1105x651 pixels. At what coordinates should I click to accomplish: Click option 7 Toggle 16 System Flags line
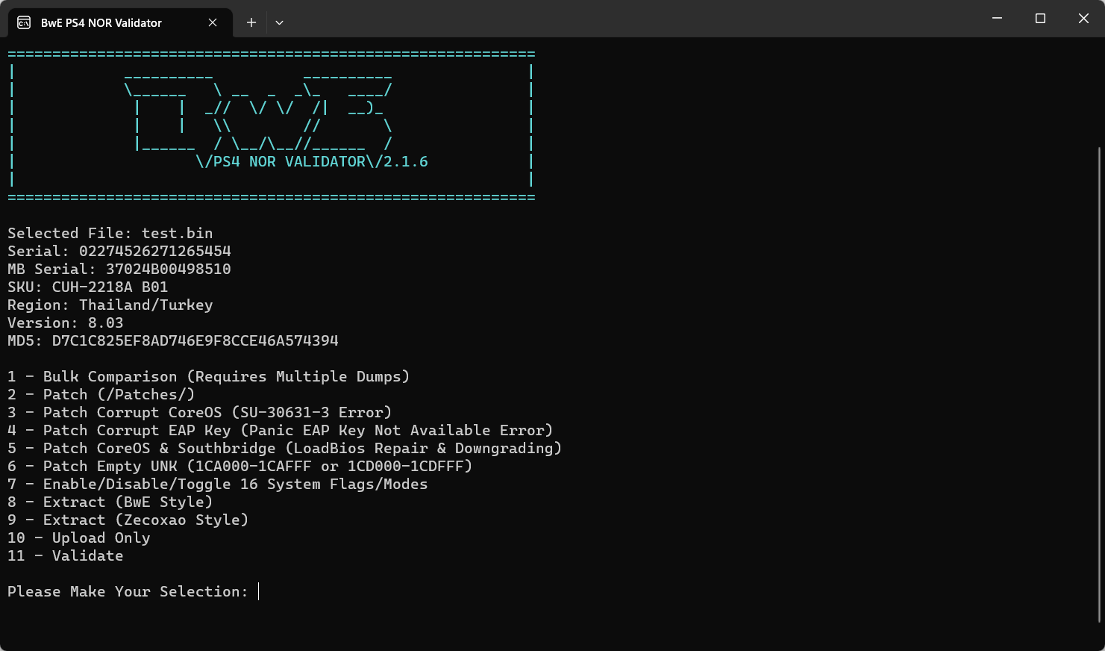coord(218,485)
